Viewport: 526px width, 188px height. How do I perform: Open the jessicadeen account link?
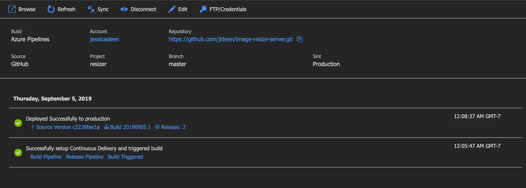pyautogui.click(x=104, y=39)
